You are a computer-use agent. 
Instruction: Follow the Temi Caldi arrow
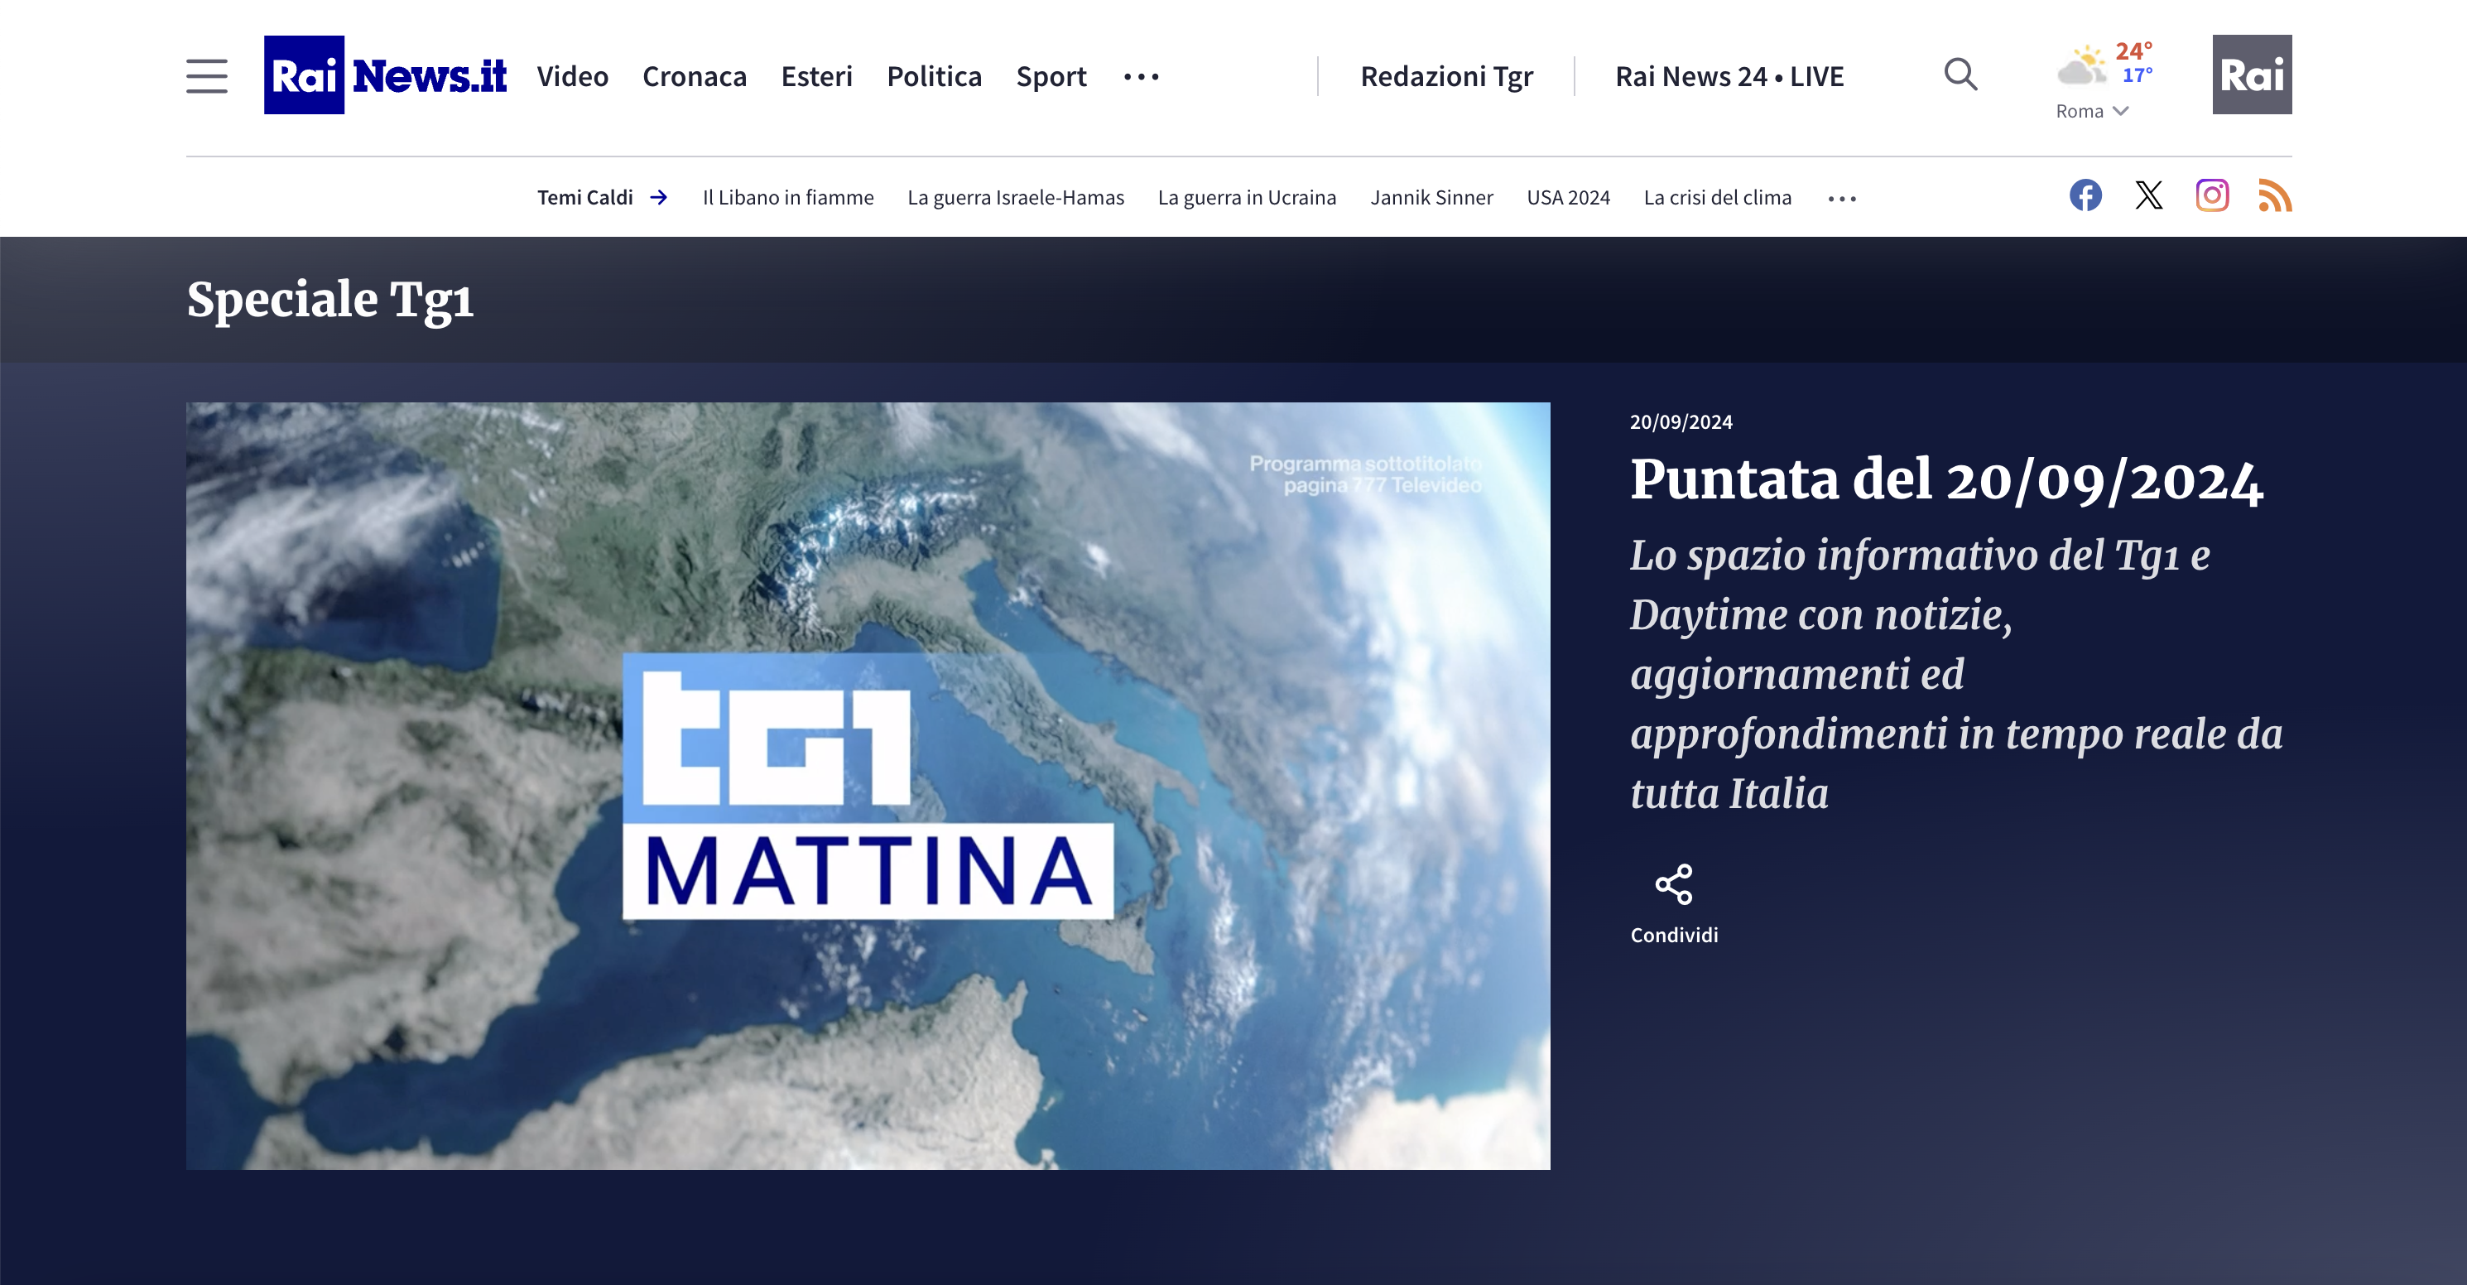coord(659,197)
